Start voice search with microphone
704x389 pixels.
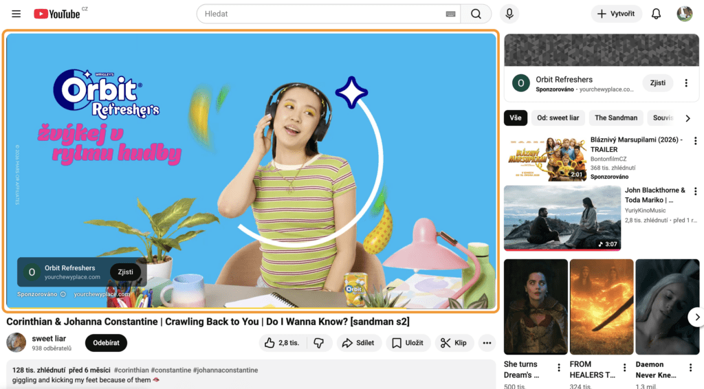(x=509, y=14)
